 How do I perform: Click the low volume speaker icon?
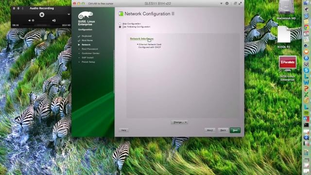pos(30,20)
